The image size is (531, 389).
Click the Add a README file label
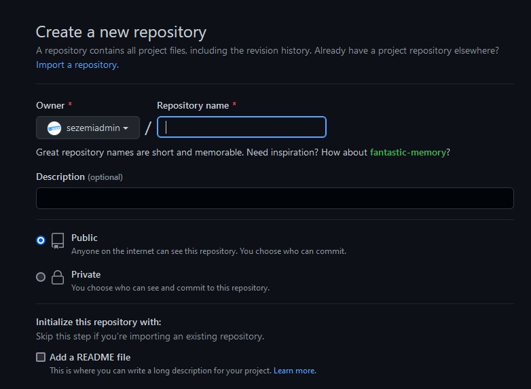pyautogui.click(x=90, y=357)
